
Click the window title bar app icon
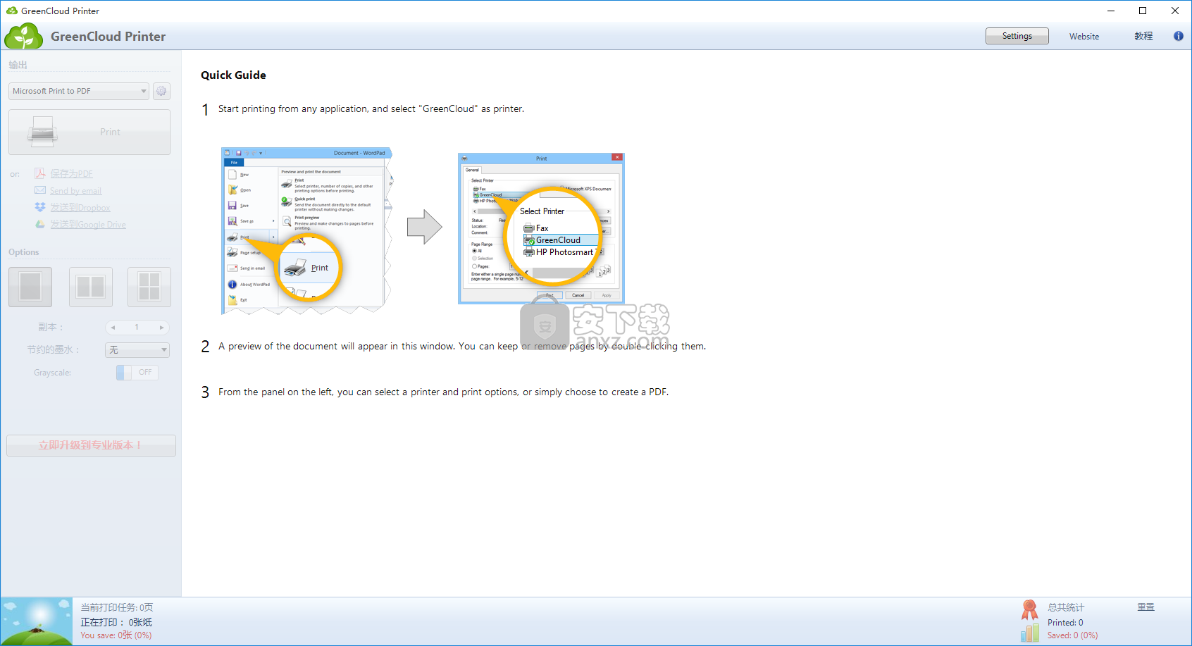click(x=12, y=11)
